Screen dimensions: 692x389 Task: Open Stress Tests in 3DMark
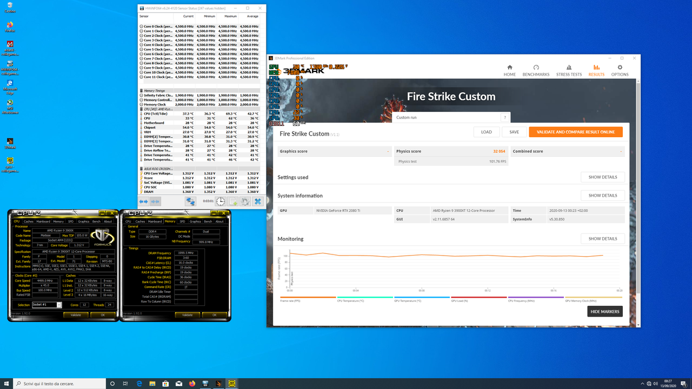[x=569, y=71]
